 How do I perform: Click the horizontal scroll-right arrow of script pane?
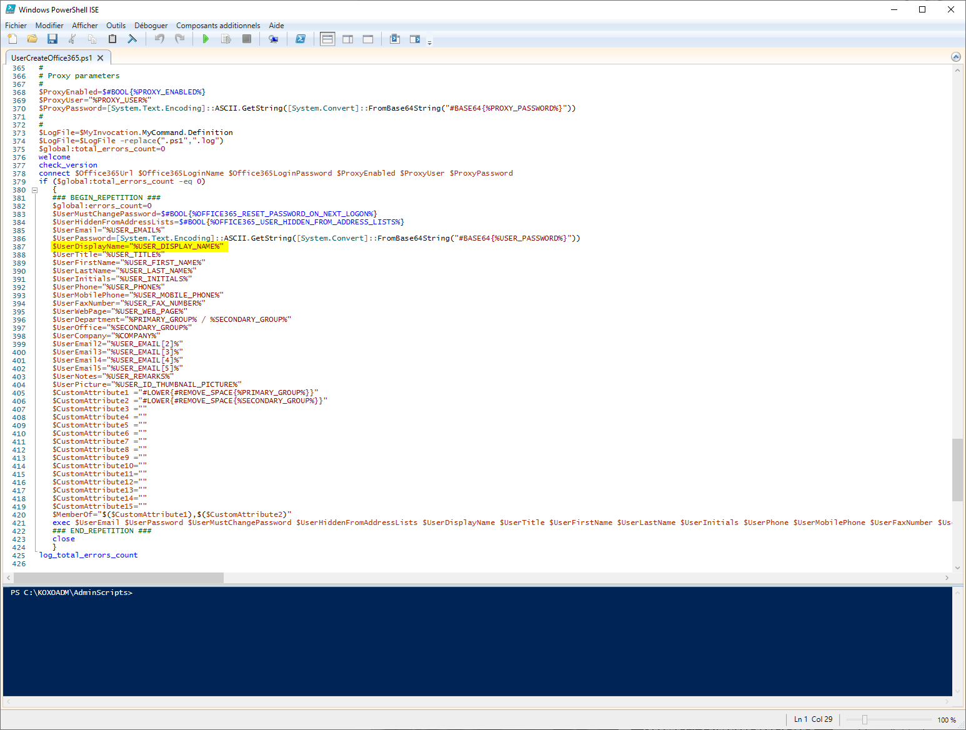pos(947,577)
